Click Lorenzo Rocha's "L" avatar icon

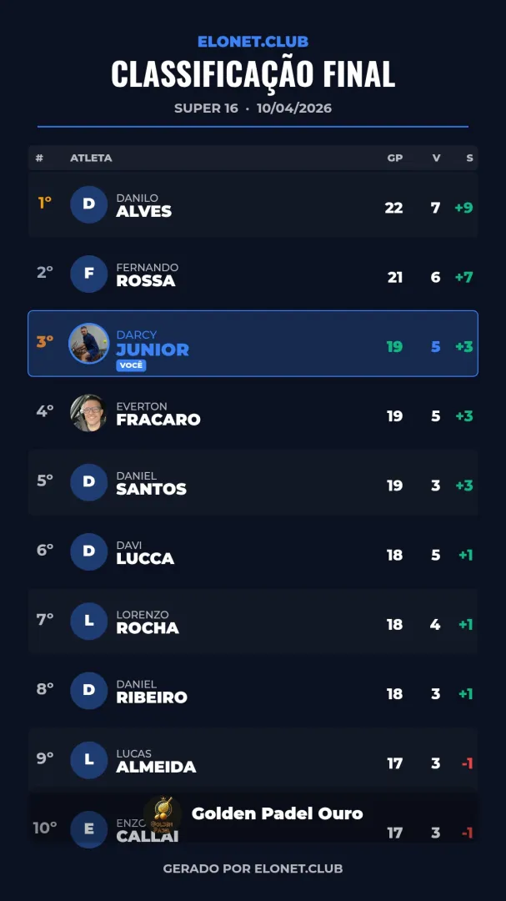pos(88,621)
